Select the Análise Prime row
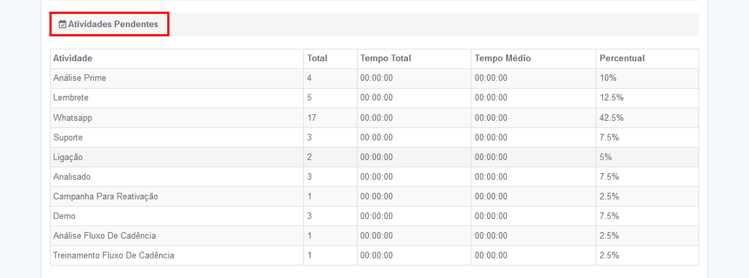The image size is (749, 278). [374, 79]
